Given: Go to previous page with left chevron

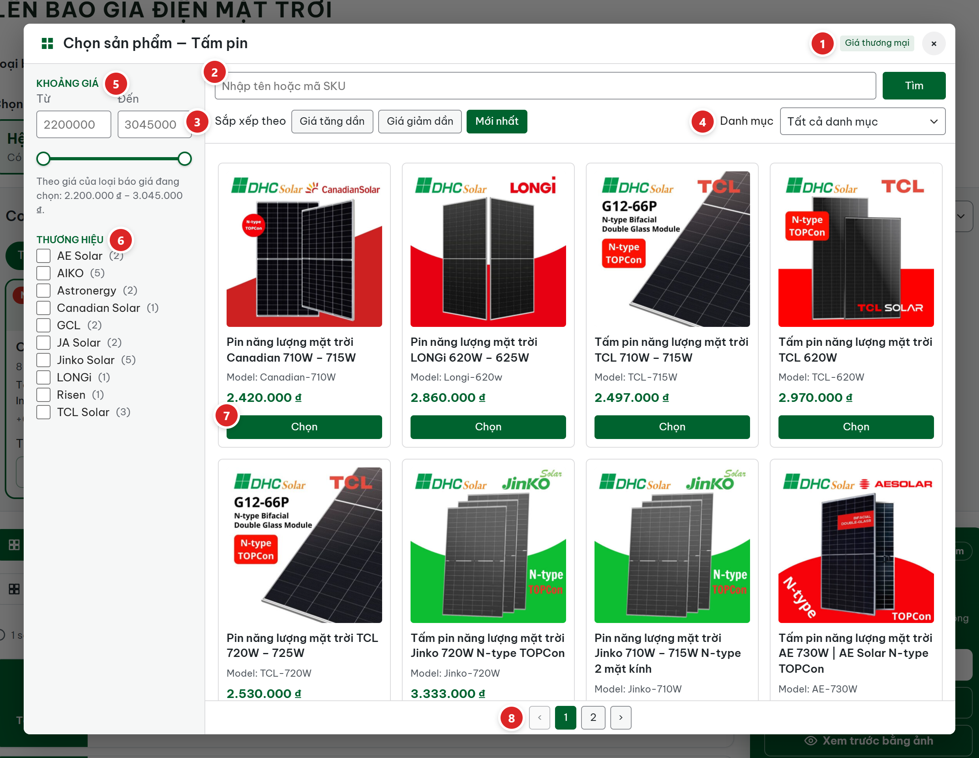Looking at the screenshot, I should click(539, 718).
